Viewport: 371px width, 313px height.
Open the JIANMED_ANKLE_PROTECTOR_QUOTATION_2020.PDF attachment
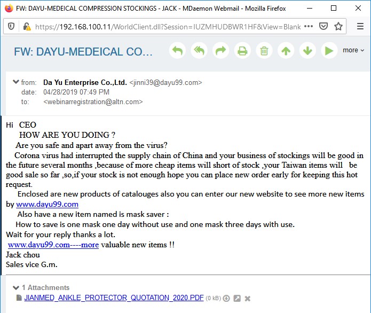pyautogui.click(x=114, y=298)
